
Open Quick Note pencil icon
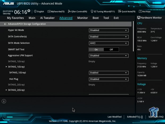coord(119,11)
